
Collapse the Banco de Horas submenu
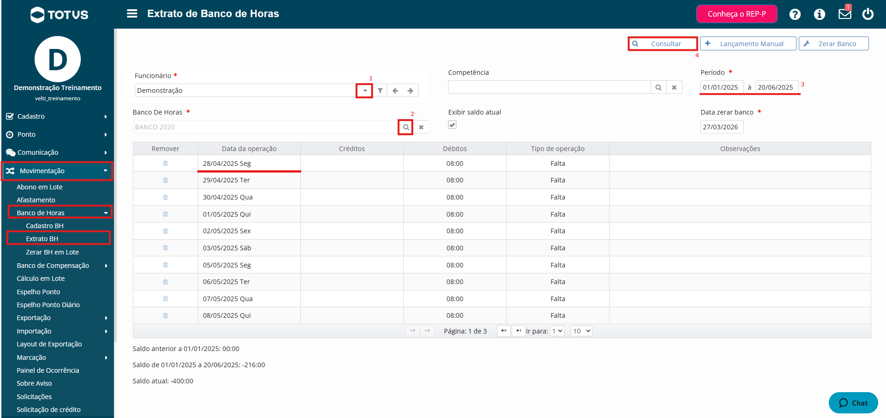pyautogui.click(x=60, y=212)
